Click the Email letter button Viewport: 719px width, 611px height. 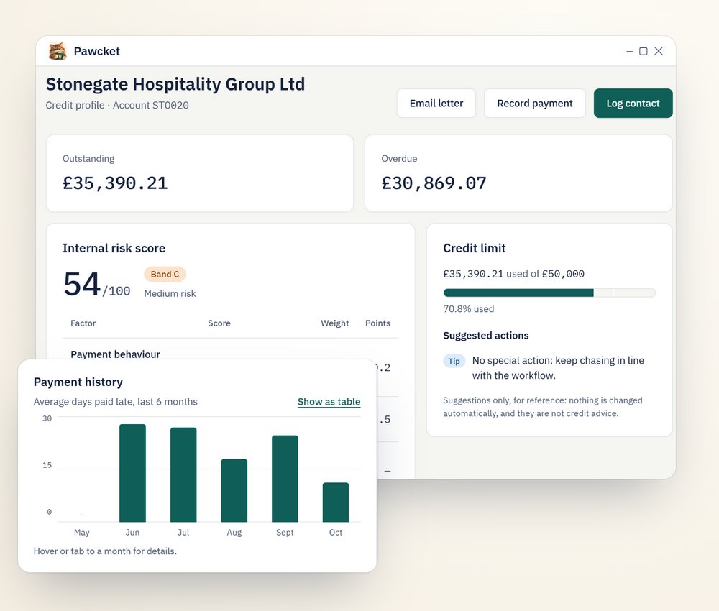(436, 103)
